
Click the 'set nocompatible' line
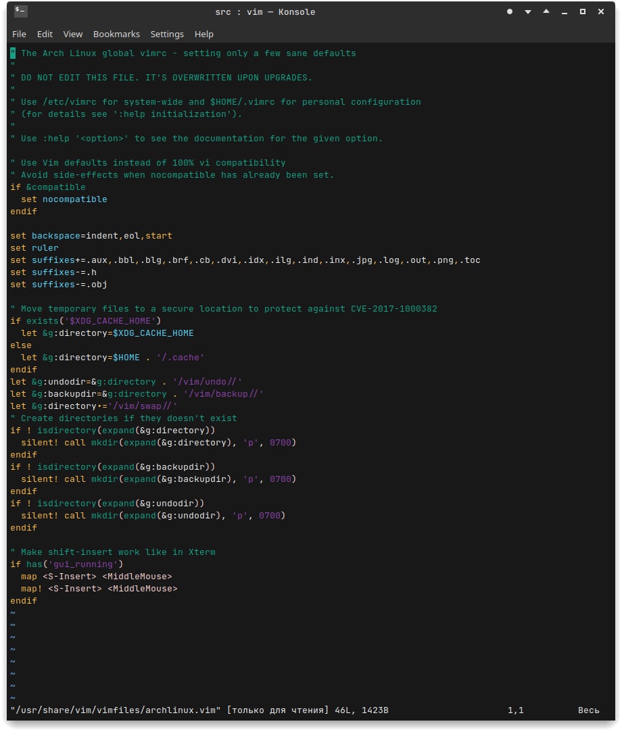tap(64, 199)
